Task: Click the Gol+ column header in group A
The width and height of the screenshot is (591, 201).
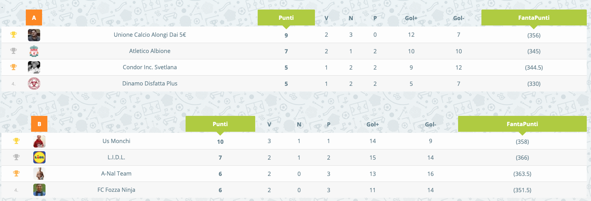Action: [x=411, y=18]
